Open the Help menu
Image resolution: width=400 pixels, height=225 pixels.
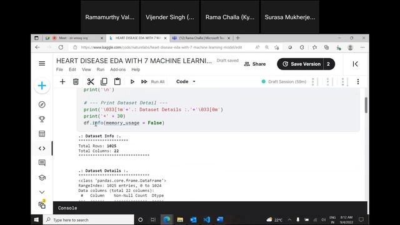[x=136, y=69]
